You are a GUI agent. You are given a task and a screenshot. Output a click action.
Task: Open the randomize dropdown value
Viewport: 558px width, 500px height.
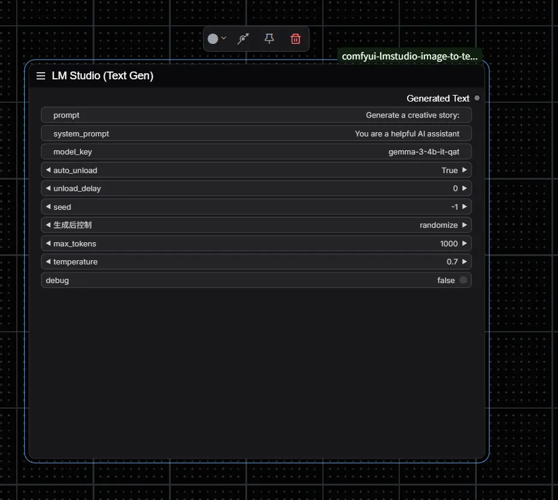(x=438, y=225)
